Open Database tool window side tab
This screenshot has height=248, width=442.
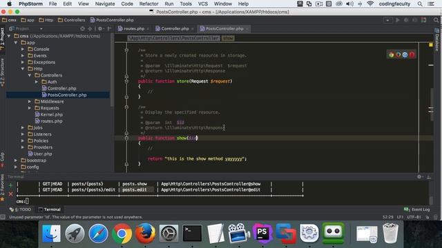(437, 41)
